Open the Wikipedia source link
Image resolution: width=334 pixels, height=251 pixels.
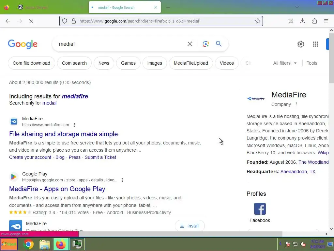point(323,153)
